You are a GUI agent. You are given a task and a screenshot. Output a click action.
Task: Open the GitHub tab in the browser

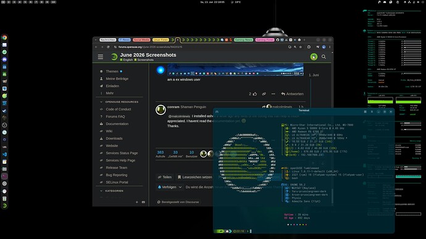point(278,40)
